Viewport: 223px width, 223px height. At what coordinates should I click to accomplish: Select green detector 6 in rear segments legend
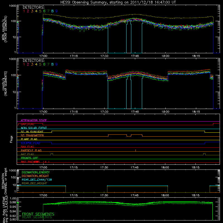pos(44,64)
